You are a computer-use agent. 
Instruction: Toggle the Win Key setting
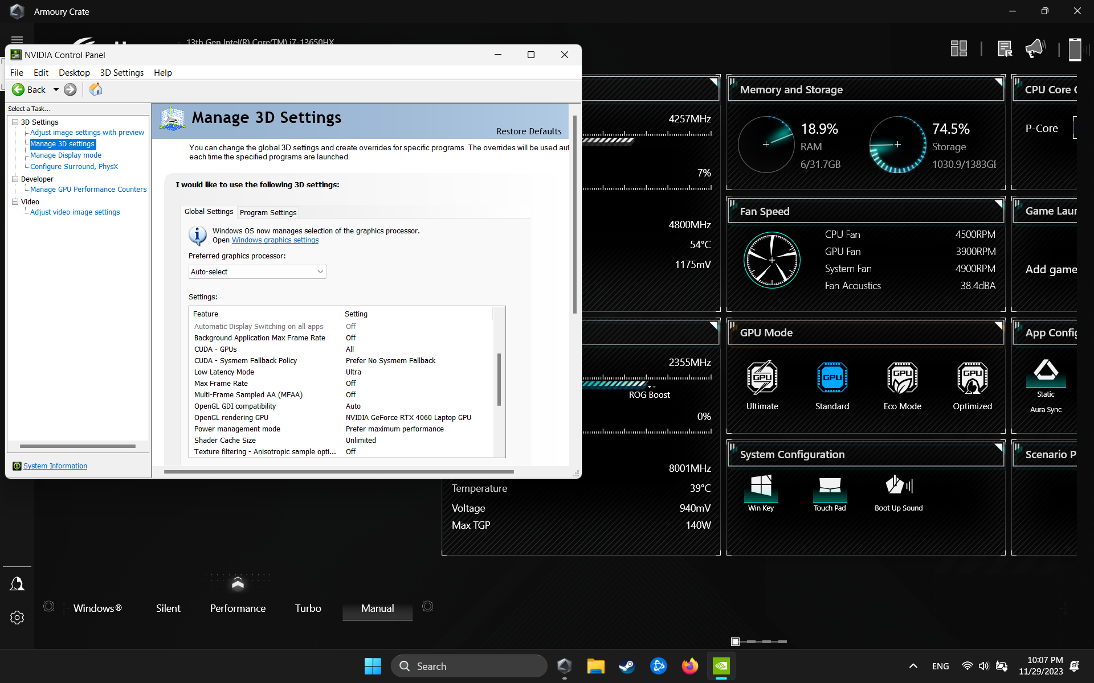[761, 487]
